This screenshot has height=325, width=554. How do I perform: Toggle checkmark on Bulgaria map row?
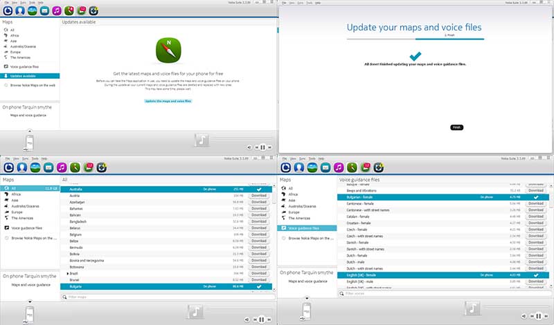tap(259, 286)
